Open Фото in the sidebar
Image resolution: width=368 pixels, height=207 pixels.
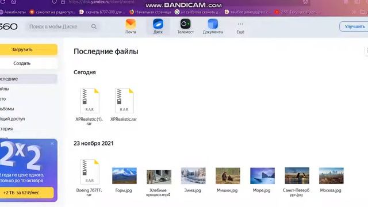click(3, 99)
